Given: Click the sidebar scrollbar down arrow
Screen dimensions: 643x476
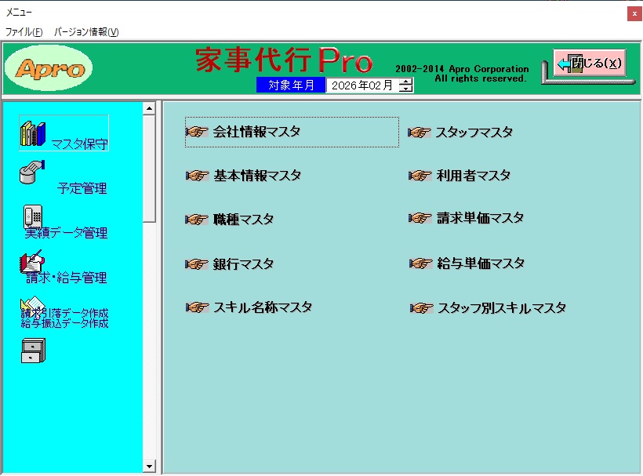Looking at the screenshot, I should coord(149,467).
